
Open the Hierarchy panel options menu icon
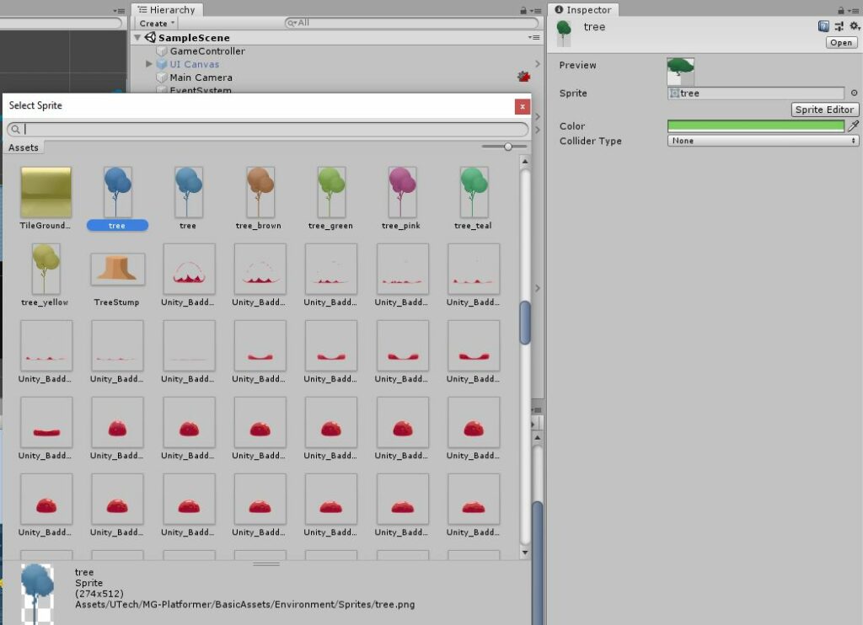pyautogui.click(x=538, y=10)
